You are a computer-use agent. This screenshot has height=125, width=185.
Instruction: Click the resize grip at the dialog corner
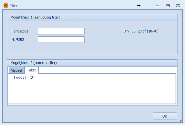pyautogui.click(x=181, y=121)
